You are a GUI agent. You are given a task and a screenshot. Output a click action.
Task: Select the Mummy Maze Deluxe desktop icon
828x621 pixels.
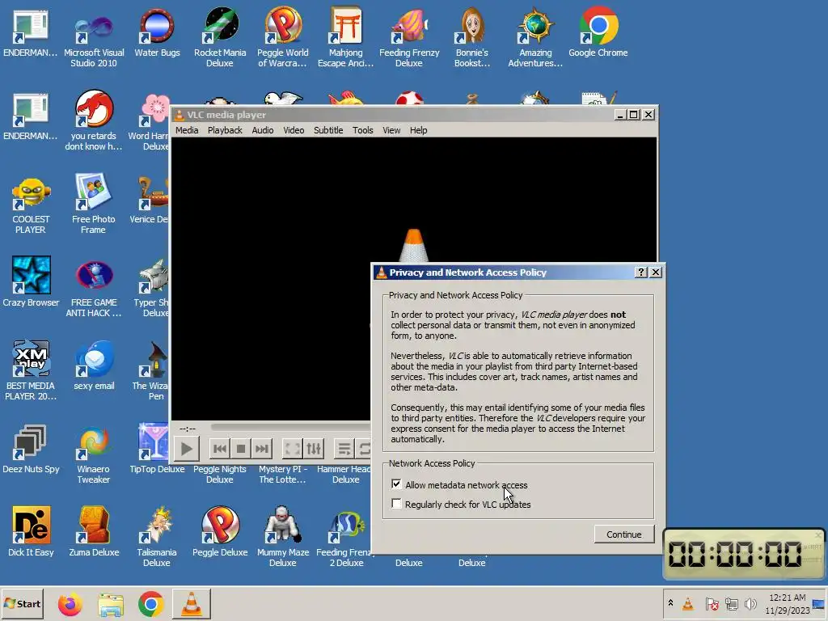pos(282,537)
